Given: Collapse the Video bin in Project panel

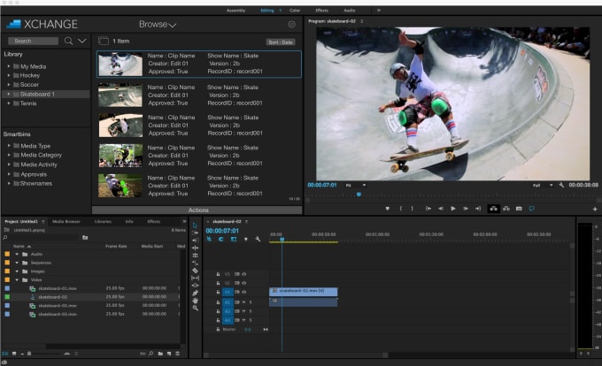Looking at the screenshot, I should click(x=17, y=279).
